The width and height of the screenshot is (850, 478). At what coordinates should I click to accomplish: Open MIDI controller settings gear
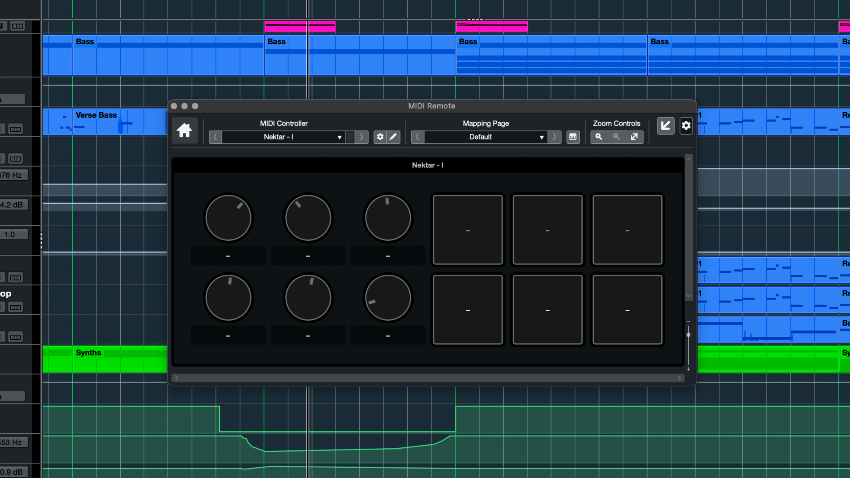[x=380, y=137]
